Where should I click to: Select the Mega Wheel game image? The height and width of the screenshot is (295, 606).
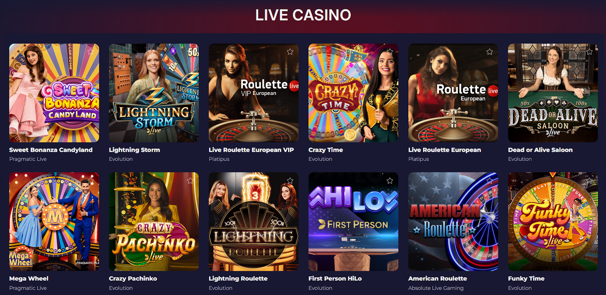[54, 222]
